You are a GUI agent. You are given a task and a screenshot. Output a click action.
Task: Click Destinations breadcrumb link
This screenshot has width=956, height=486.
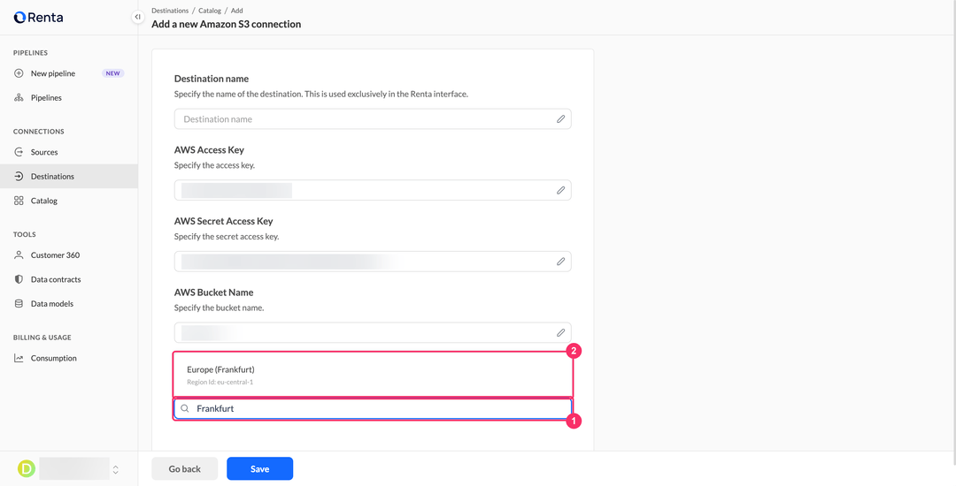pos(170,11)
